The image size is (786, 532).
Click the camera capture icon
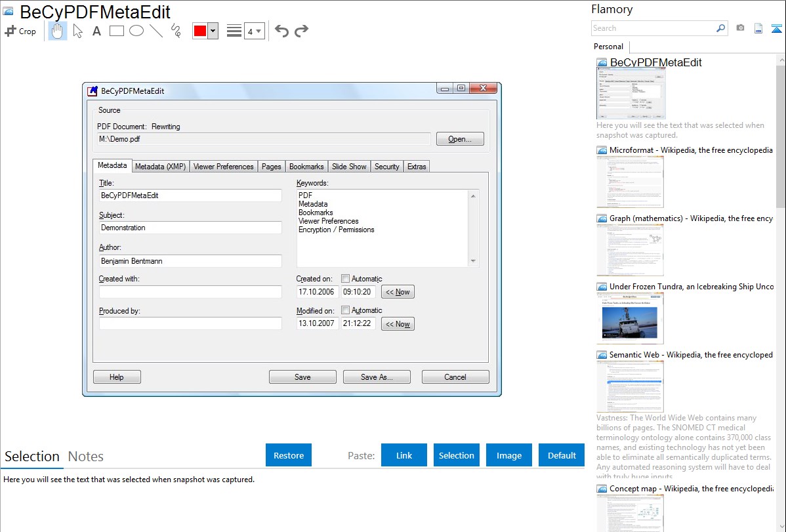pos(740,28)
